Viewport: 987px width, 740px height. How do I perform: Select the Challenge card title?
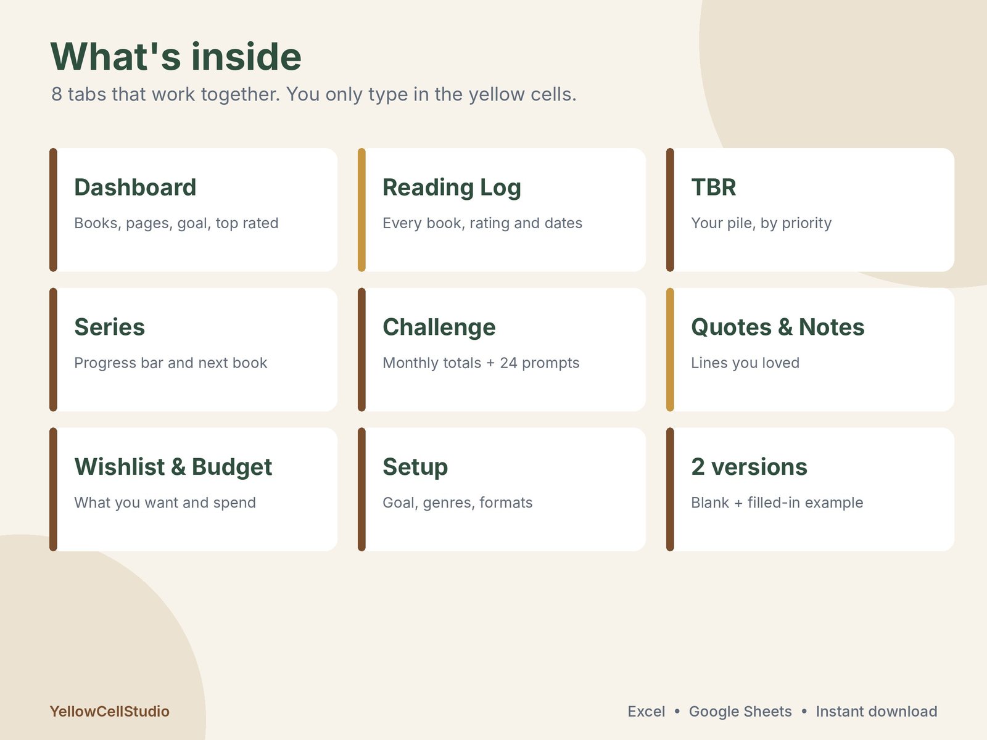pyautogui.click(x=439, y=327)
